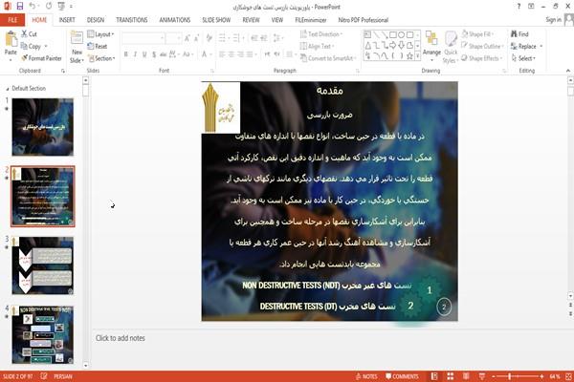Click the Cut scissors button
This screenshot has width=574, height=382.
(29, 34)
